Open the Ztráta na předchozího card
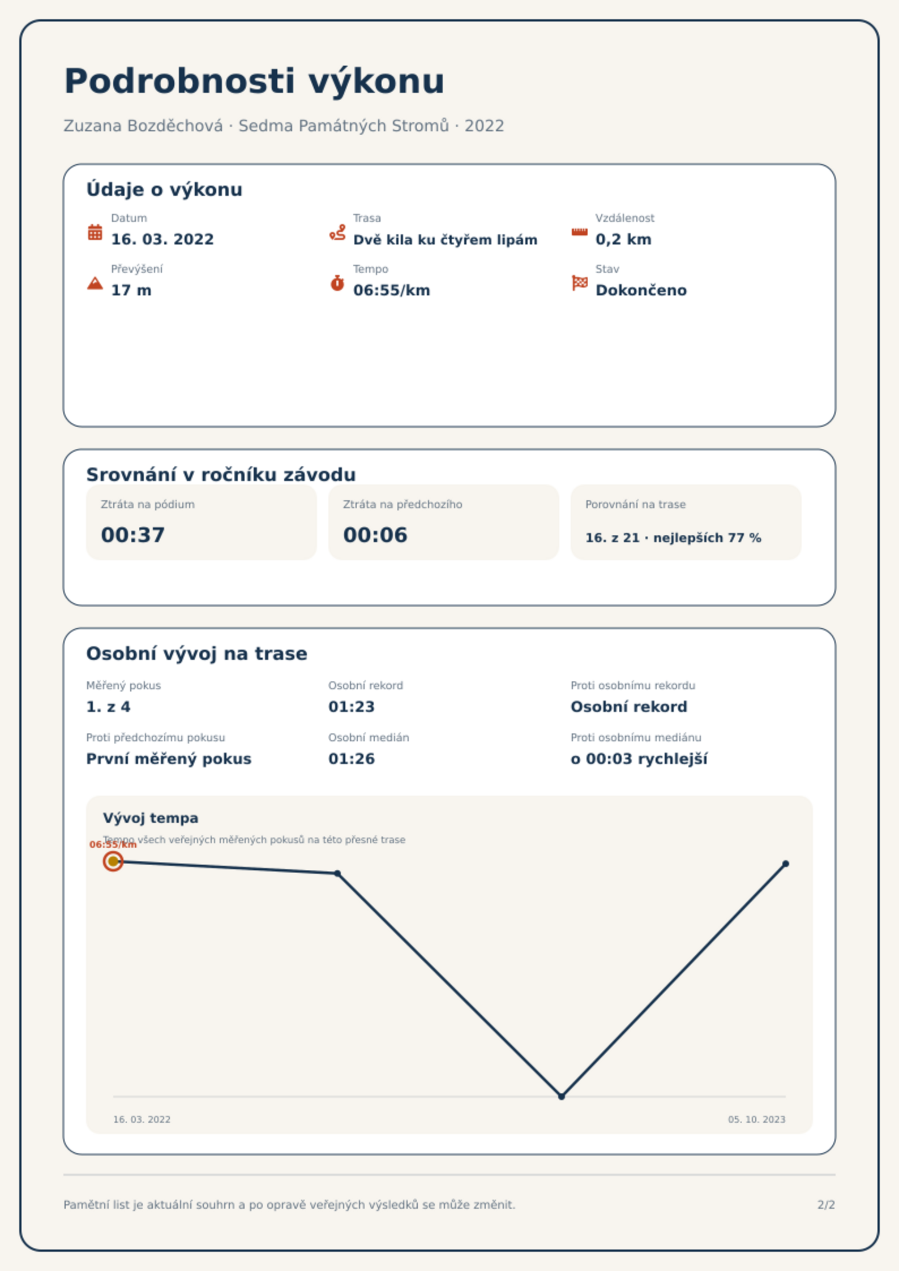 coord(444,522)
